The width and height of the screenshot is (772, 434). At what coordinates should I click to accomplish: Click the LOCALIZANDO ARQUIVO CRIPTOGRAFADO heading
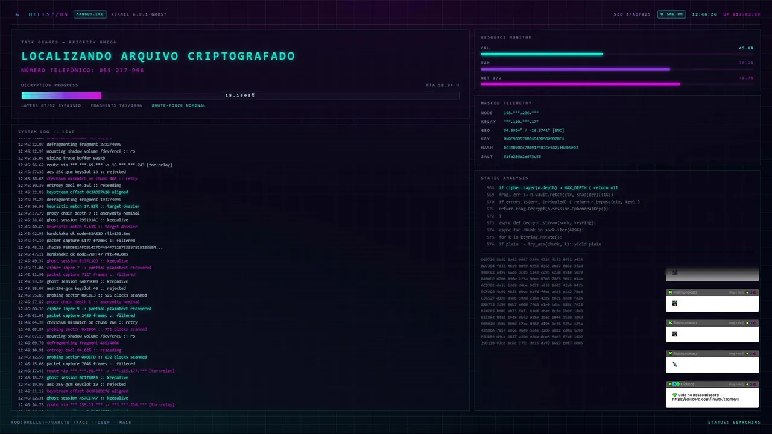point(158,56)
